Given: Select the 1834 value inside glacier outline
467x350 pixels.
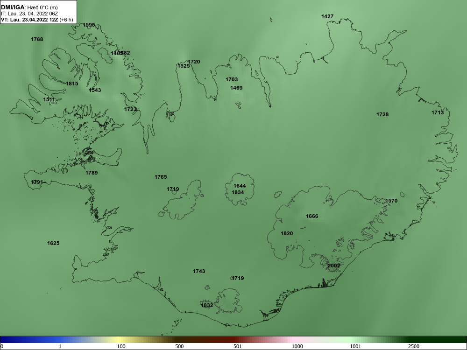Looking at the screenshot, I should pos(238,192).
